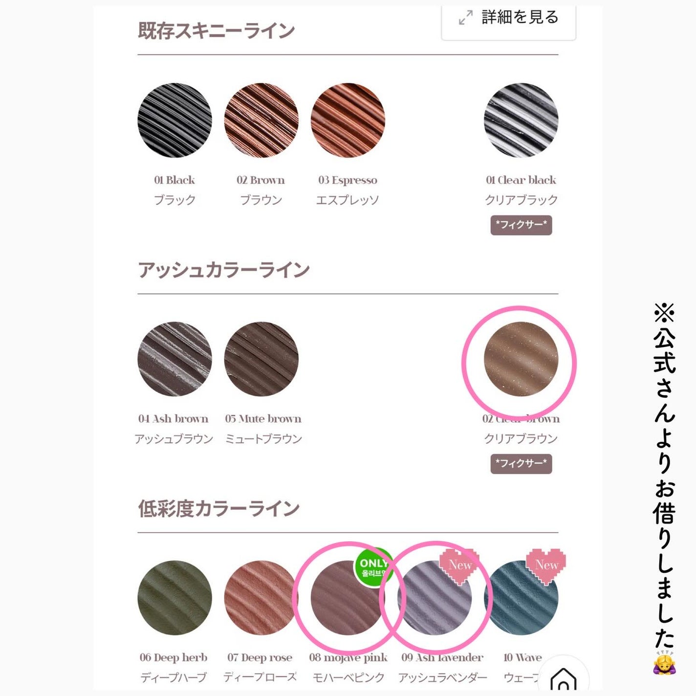Screen dimensions: 696x696
Task: Select the 01 Black color swatch
Action: pyautogui.click(x=174, y=120)
